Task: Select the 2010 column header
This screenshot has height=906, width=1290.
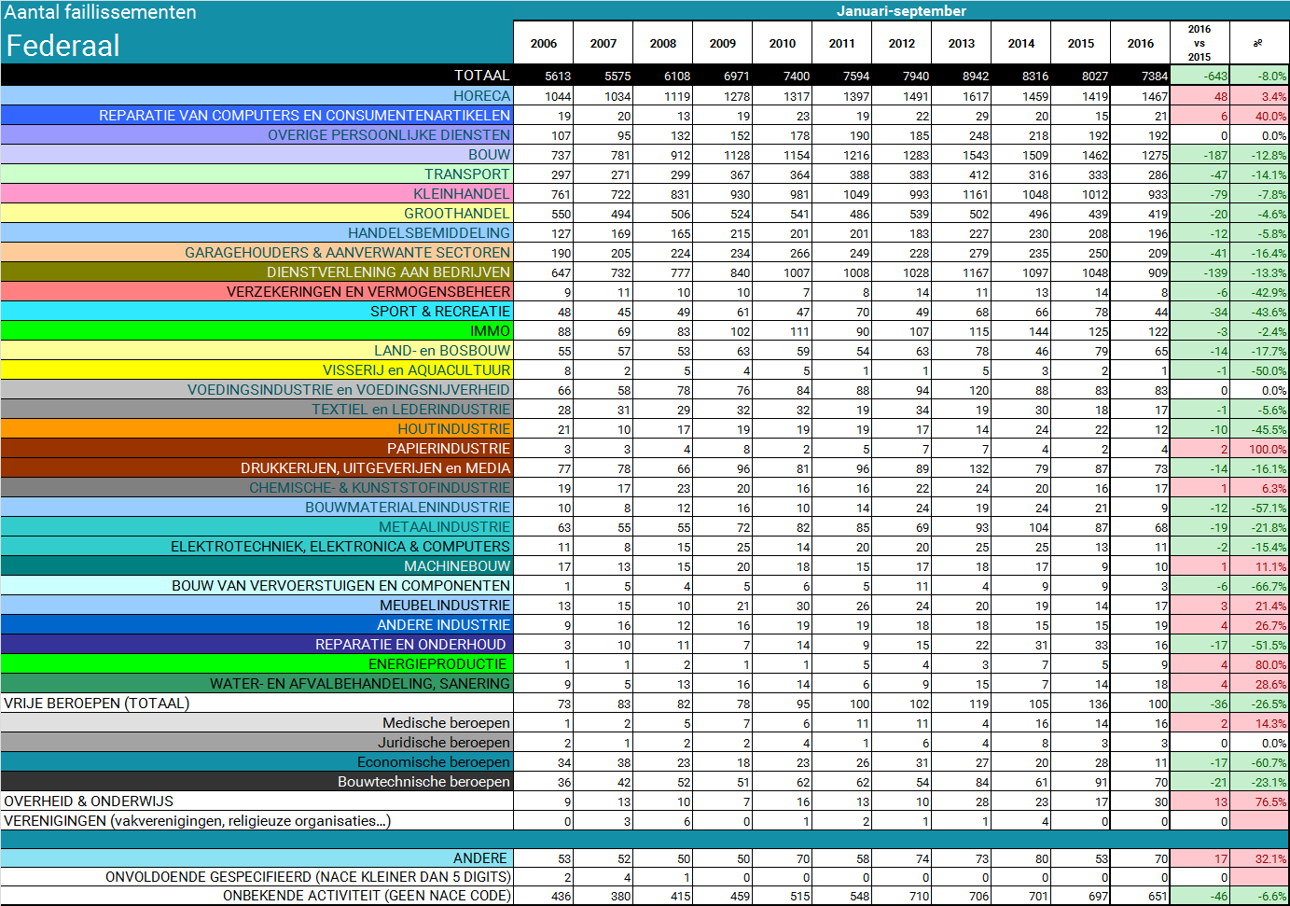Action: pyautogui.click(x=783, y=43)
